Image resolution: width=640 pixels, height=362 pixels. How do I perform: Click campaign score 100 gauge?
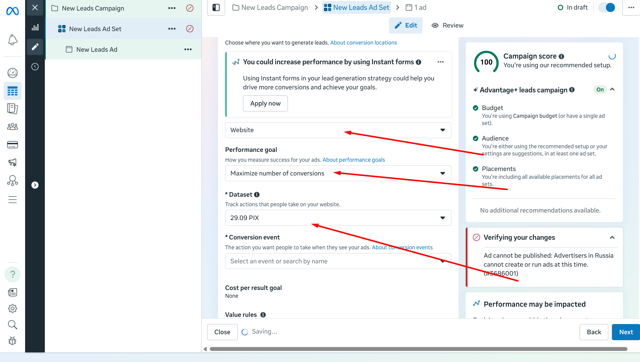click(486, 62)
